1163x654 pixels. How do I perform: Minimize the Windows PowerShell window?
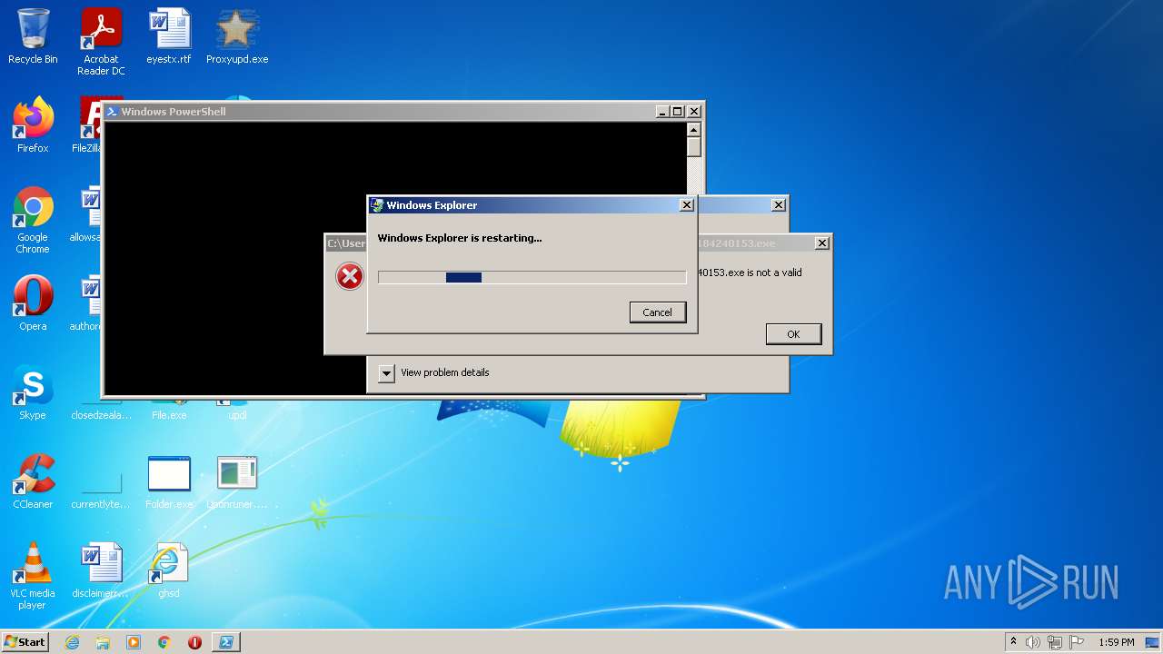[662, 112]
